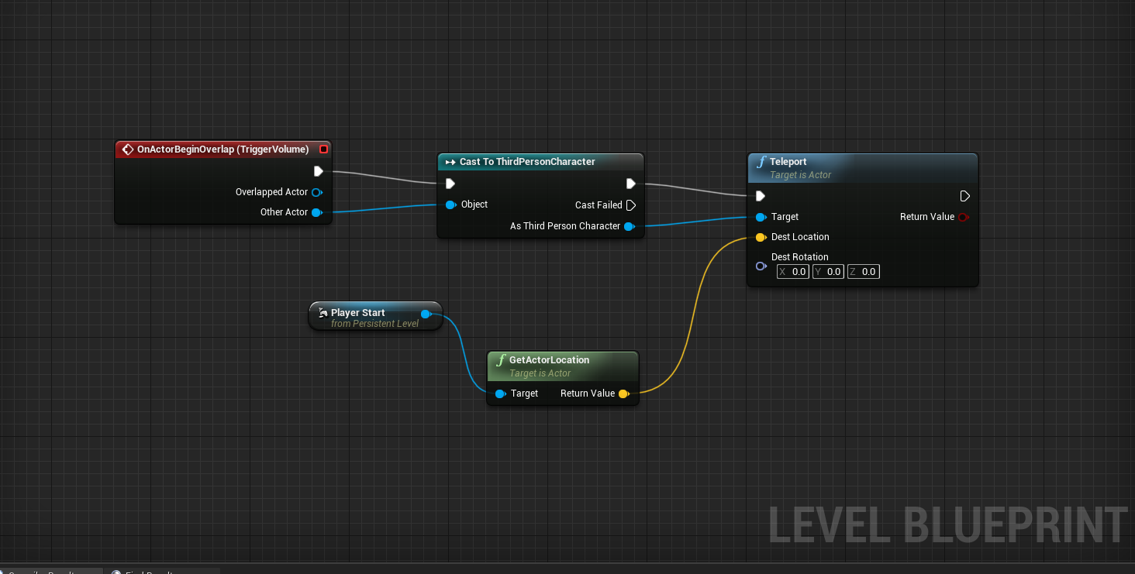
Task: Click the function icon on Teleport node
Action: [x=761, y=162]
